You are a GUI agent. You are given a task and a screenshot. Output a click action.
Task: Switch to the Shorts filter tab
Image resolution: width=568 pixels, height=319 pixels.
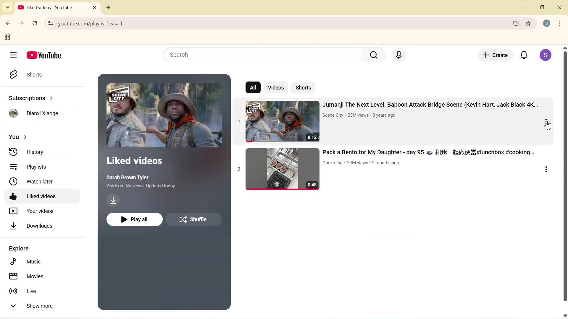pos(303,87)
